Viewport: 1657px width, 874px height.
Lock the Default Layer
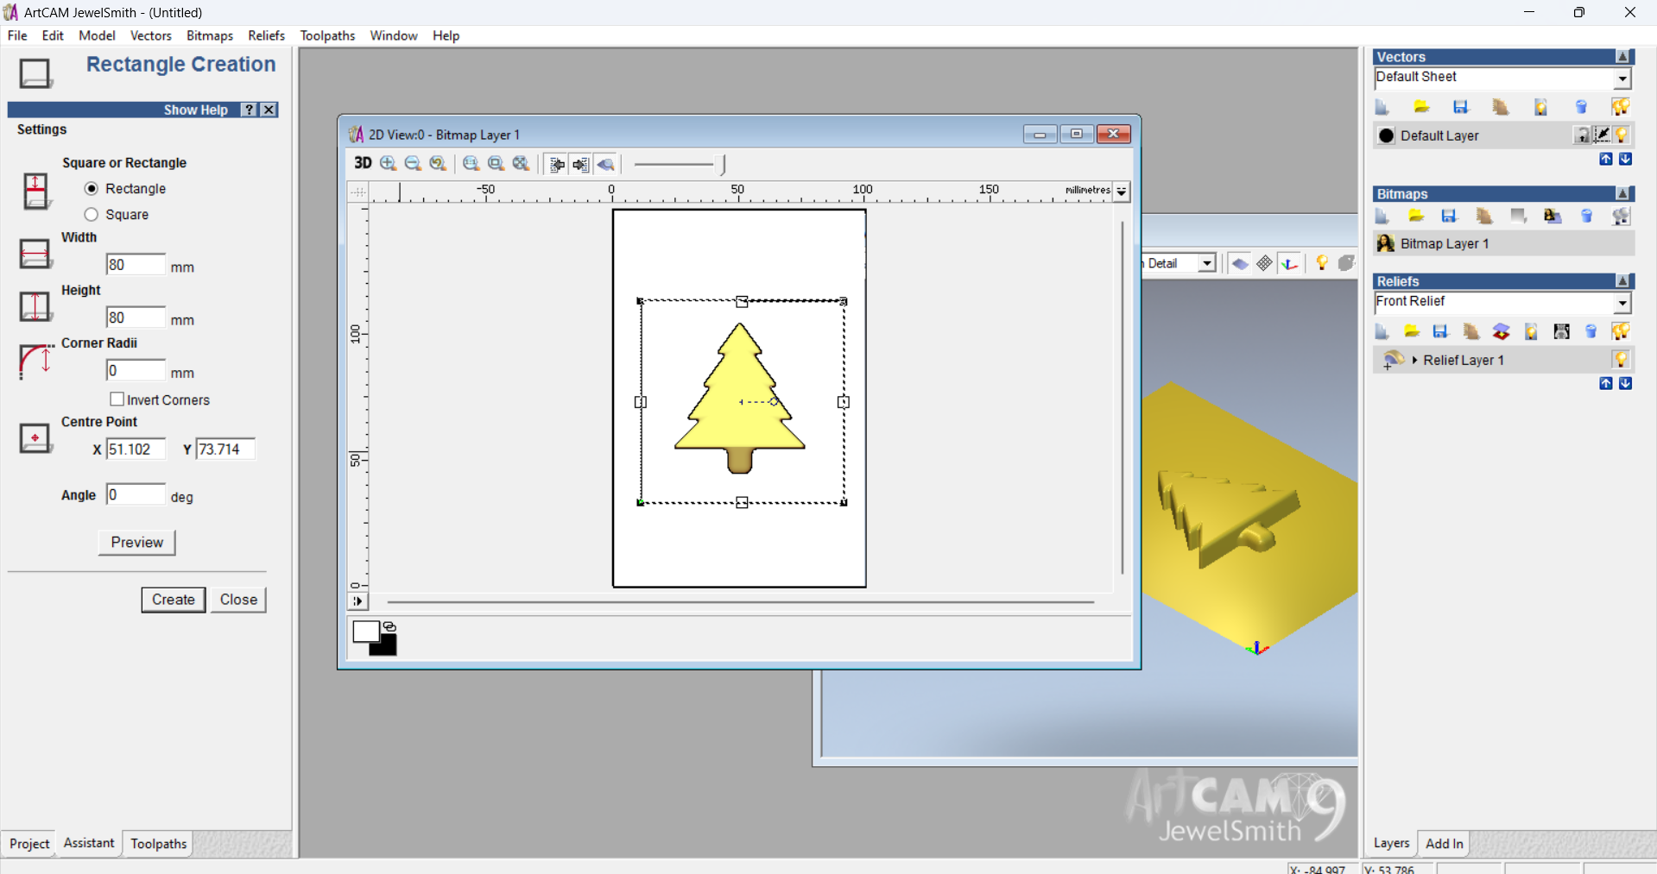pyautogui.click(x=1582, y=135)
